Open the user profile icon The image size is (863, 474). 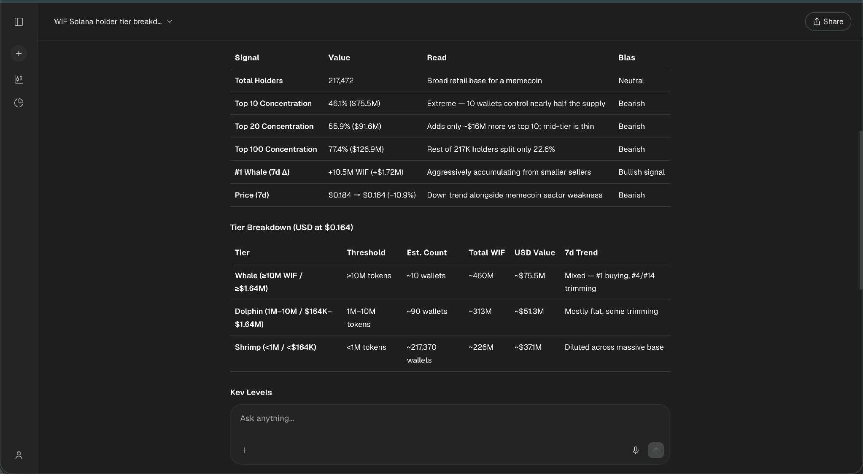click(x=19, y=455)
